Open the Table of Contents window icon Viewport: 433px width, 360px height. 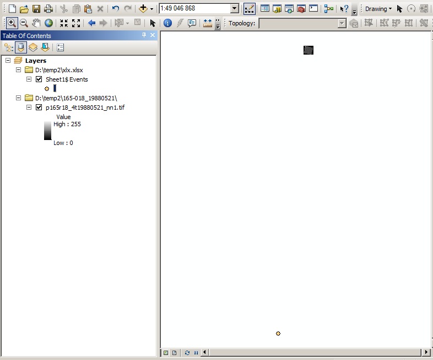point(265,9)
